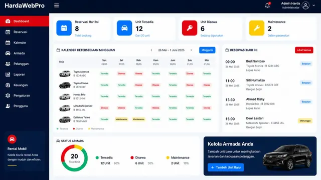Viewport: 321px width, 180px height.
Task: Click the Unit Disewa key icon
Action: (x=190, y=28)
